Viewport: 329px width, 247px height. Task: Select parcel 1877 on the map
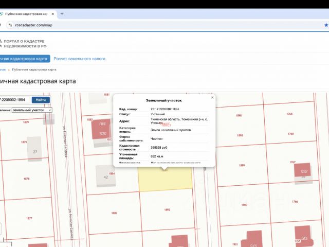(x=29, y=218)
